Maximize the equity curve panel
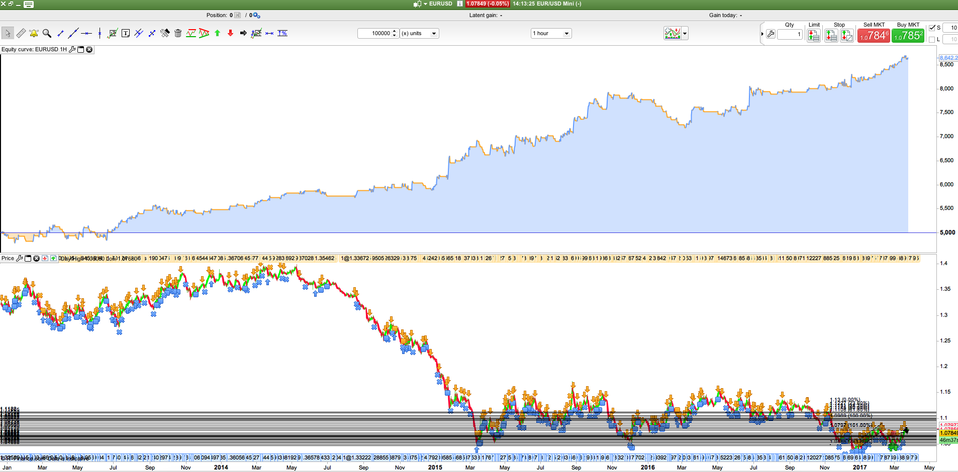This screenshot has width=958, height=472. [x=80, y=49]
